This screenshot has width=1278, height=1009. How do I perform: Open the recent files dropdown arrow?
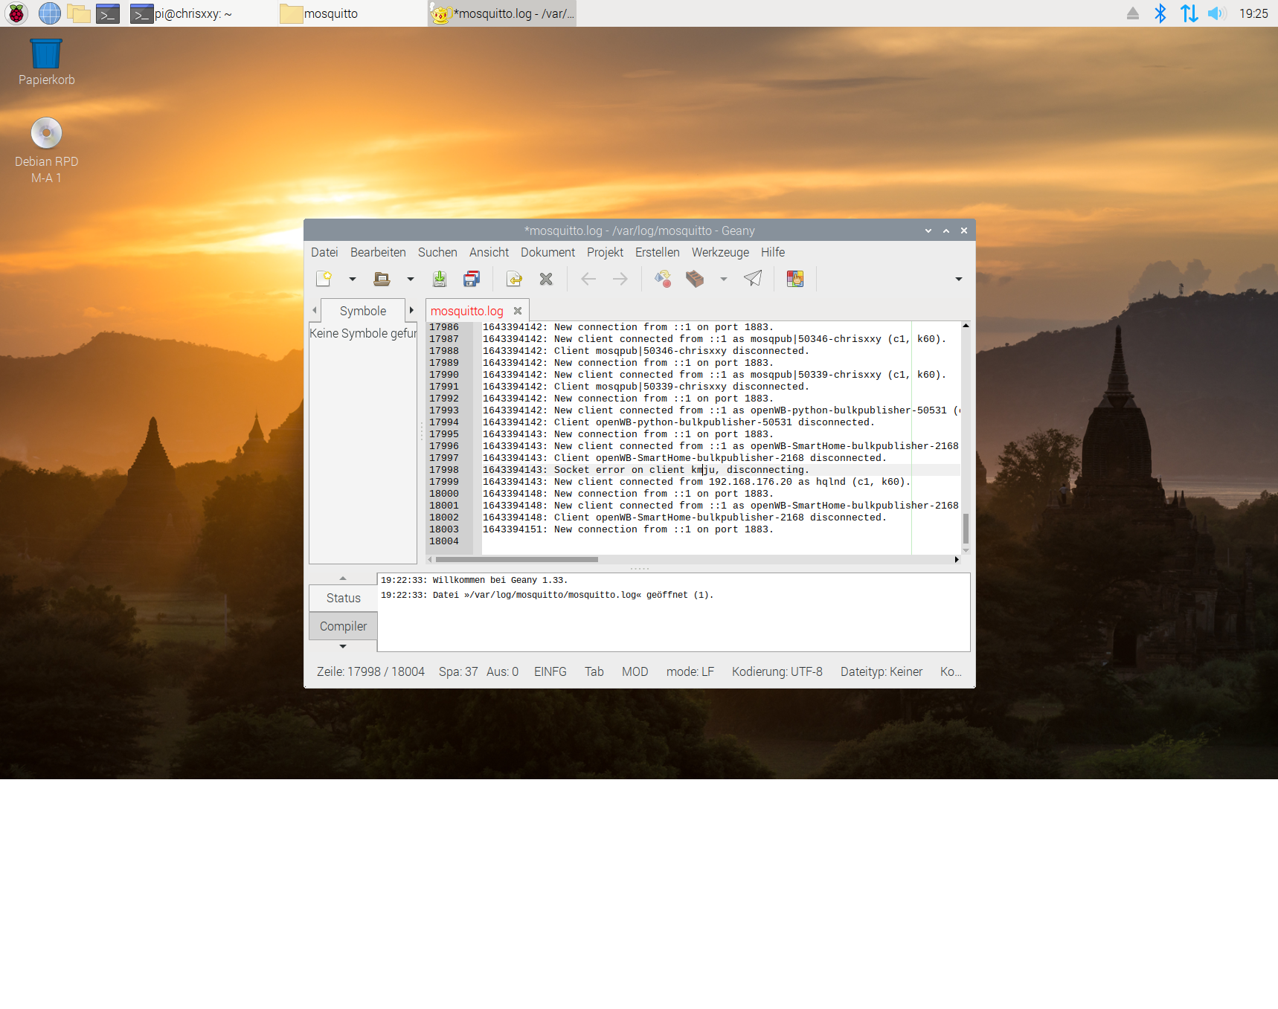click(x=410, y=280)
